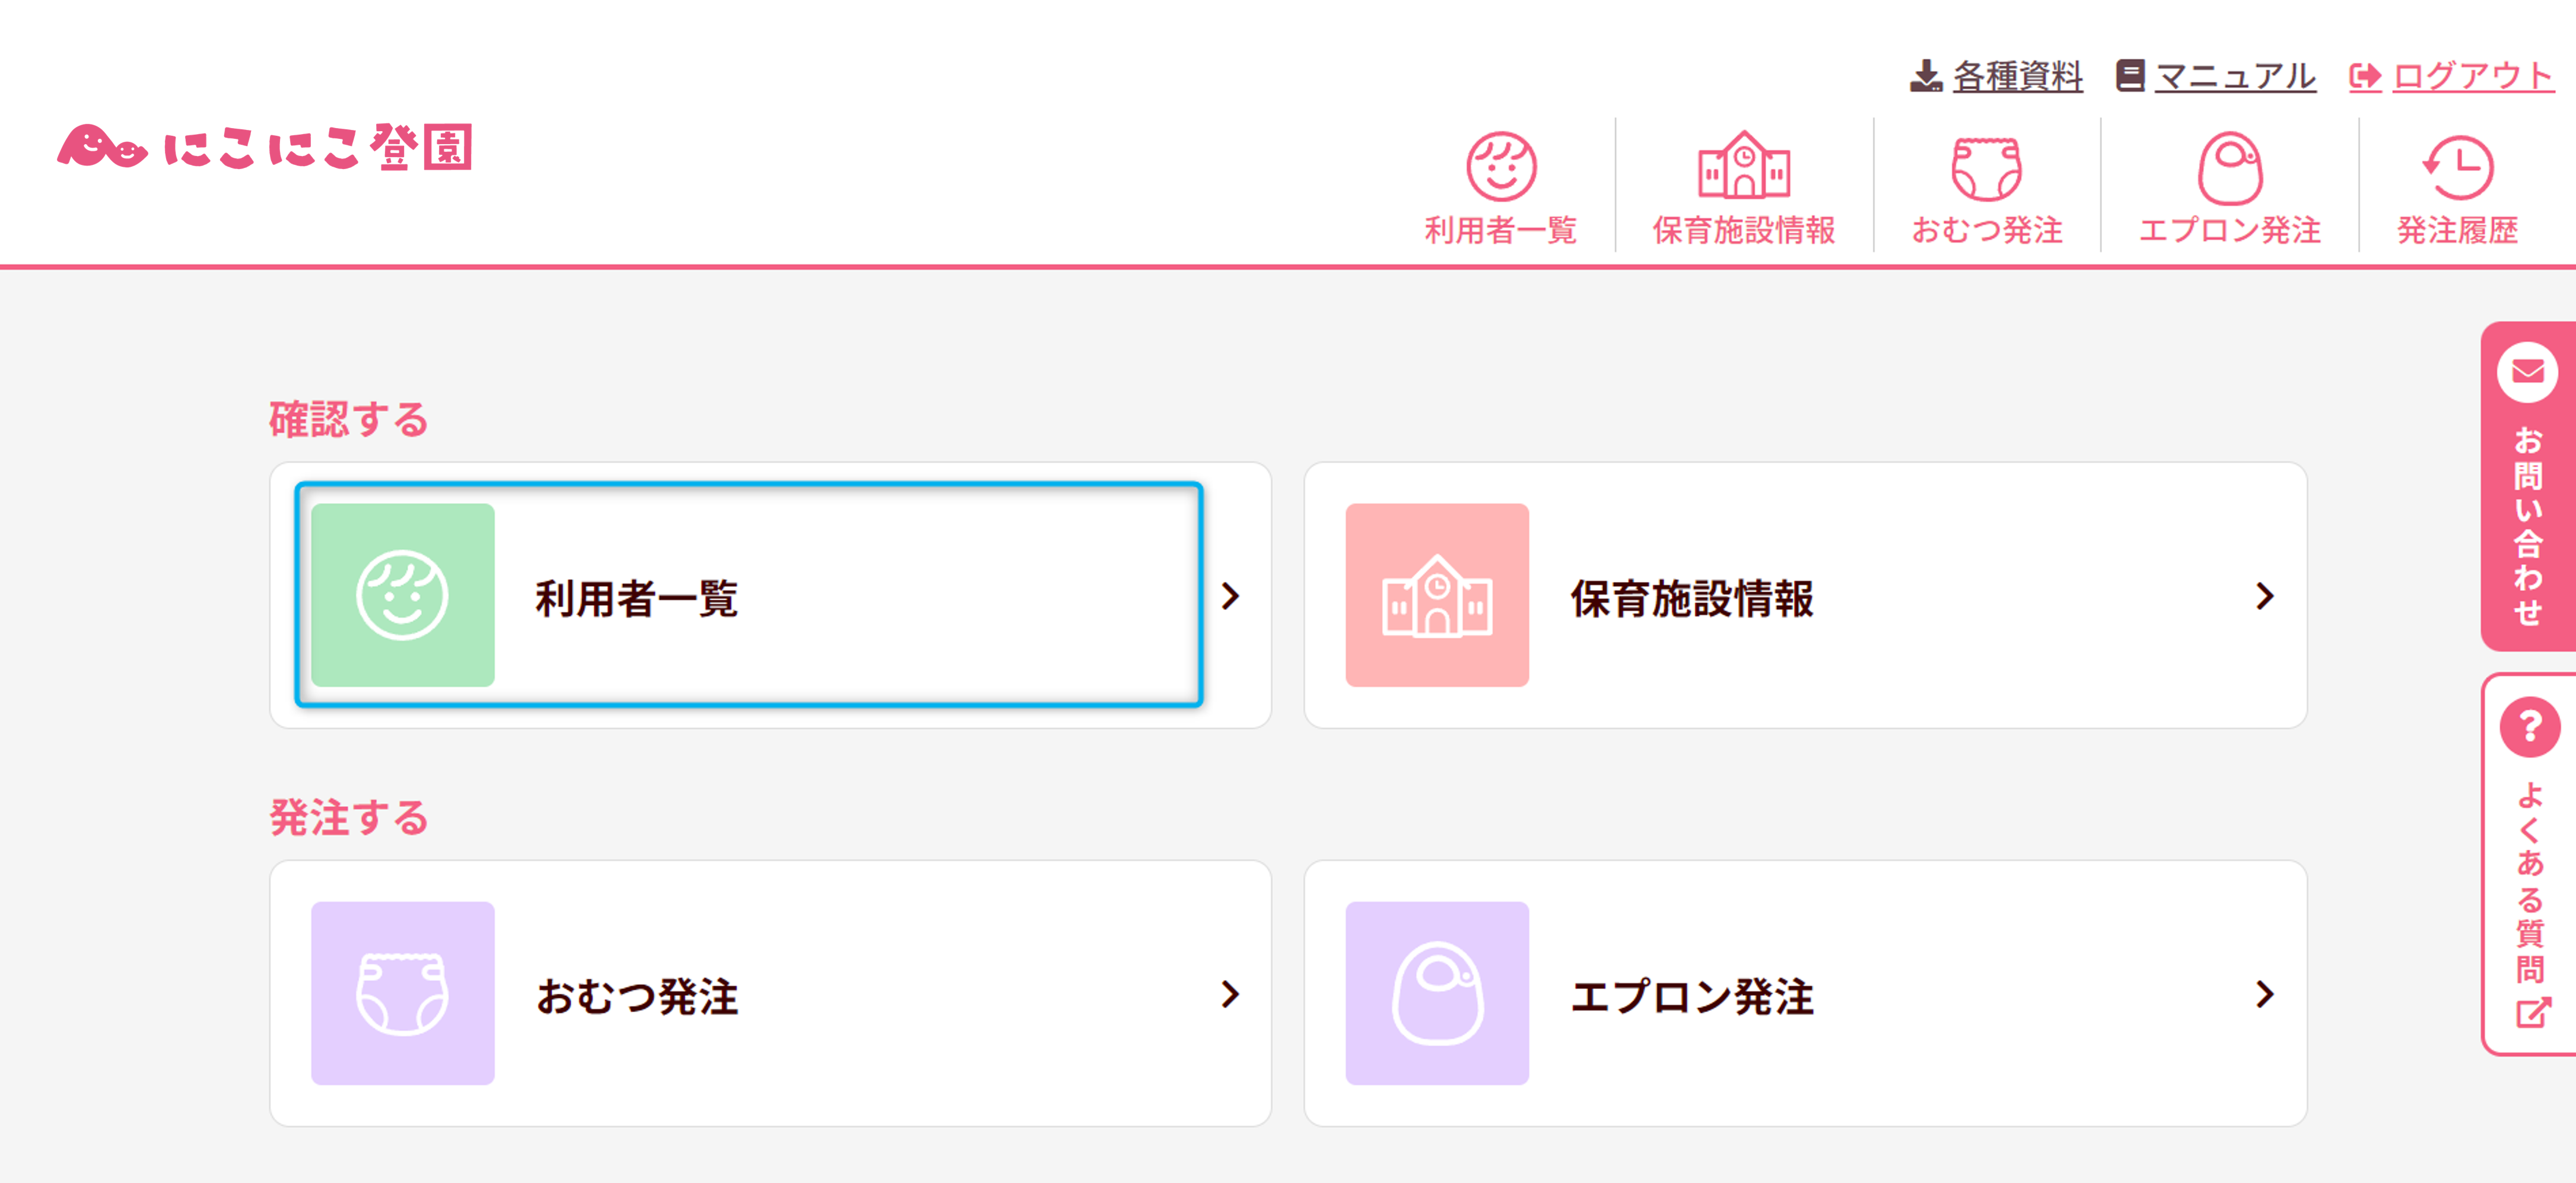Click chevron arrow on 利用者一覧 card
This screenshot has height=1183, width=2576.
pyautogui.click(x=1230, y=597)
